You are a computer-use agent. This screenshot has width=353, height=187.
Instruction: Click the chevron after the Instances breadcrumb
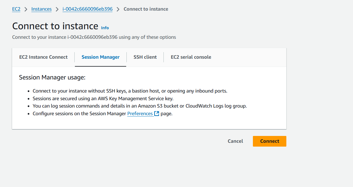57,9
